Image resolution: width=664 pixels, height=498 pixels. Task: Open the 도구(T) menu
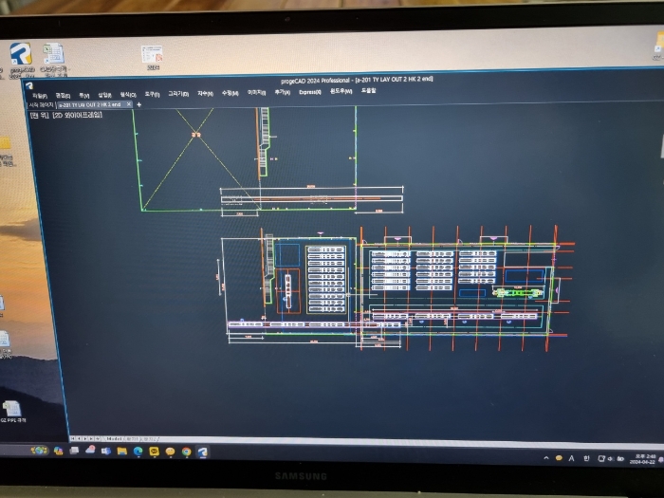point(152,95)
